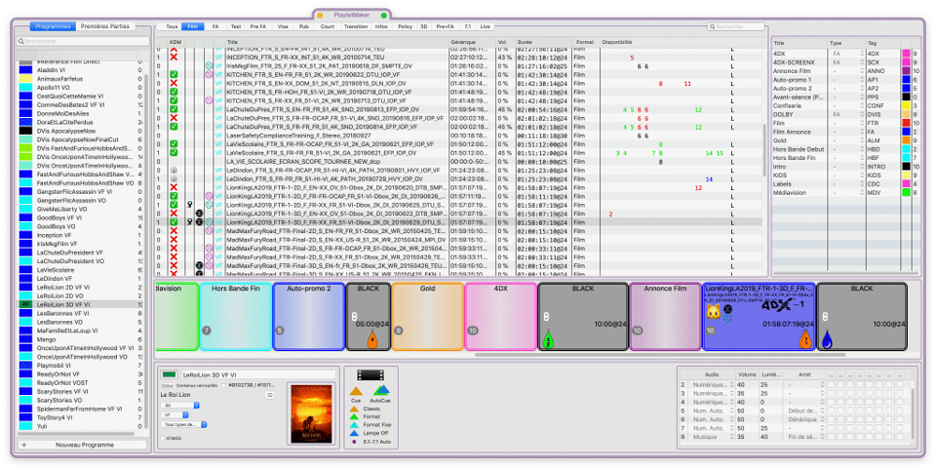Select the Classic orange triangle cue
The width and height of the screenshot is (936, 470).
[354, 409]
